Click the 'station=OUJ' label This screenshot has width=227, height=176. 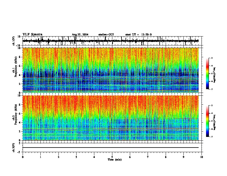point(106,35)
